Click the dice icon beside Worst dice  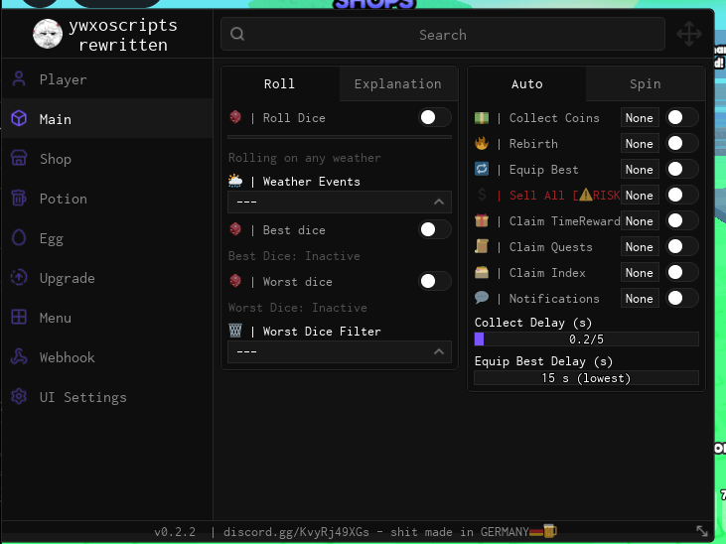(x=235, y=281)
